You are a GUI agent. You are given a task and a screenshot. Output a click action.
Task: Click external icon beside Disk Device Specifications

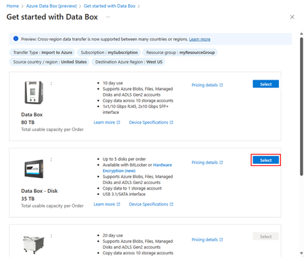tap(172, 204)
